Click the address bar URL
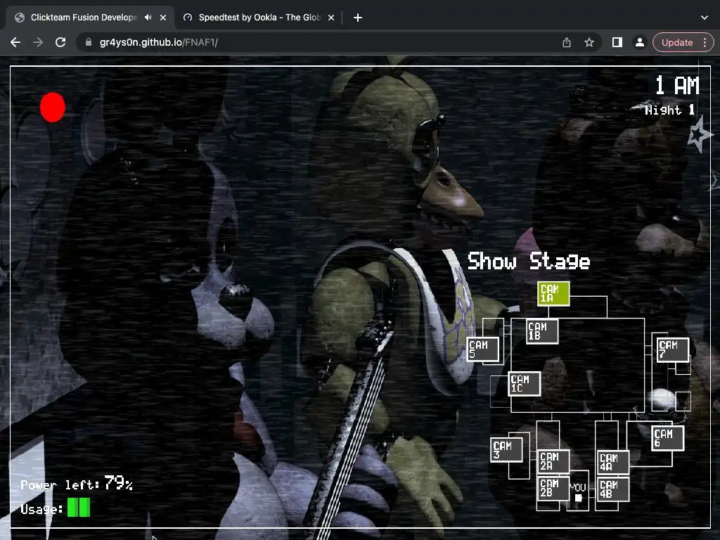Viewport: 720px width, 540px height. [x=159, y=42]
